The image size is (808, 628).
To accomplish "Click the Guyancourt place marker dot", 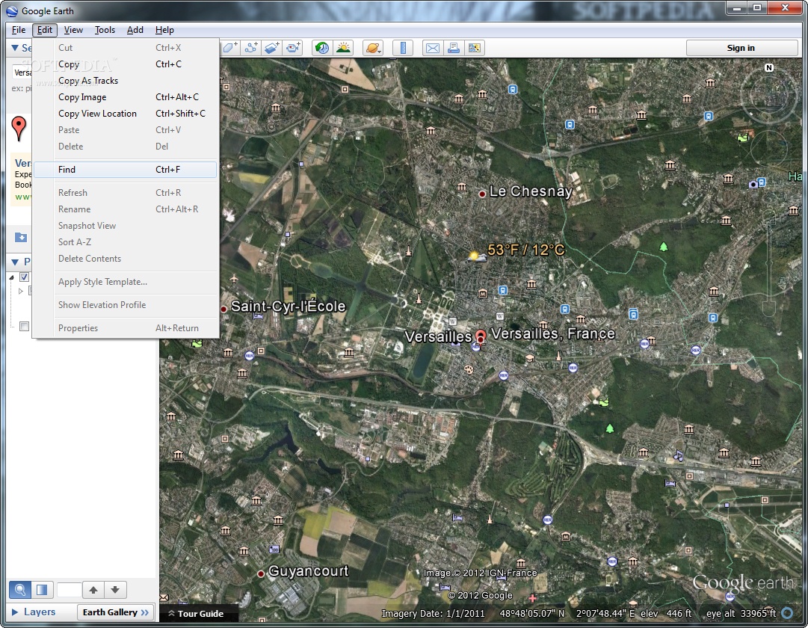I will tap(262, 573).
